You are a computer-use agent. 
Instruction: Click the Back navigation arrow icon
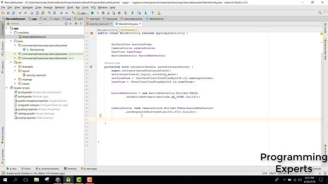pyautogui.click(x=61, y=13)
